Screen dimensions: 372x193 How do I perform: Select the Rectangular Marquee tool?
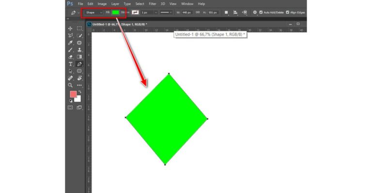tap(79, 28)
